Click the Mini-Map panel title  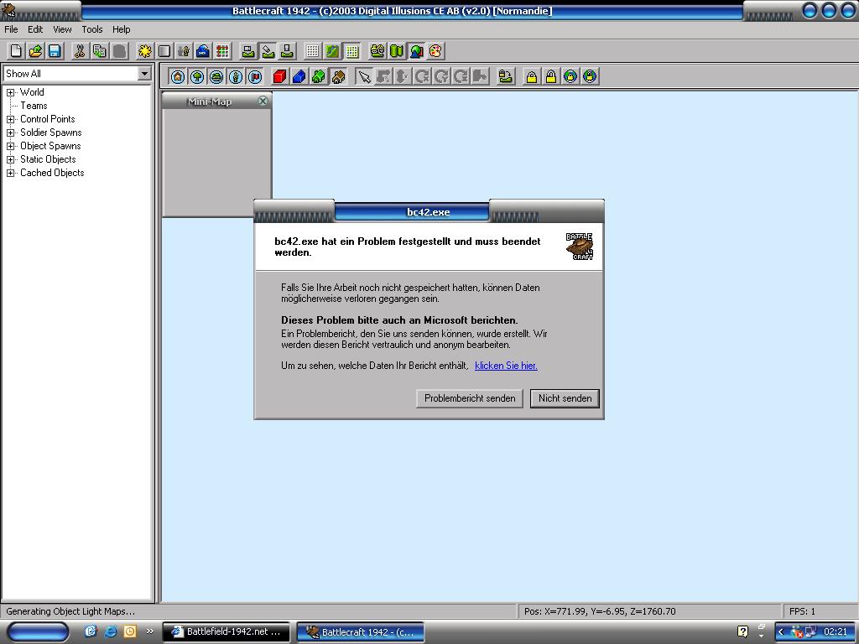[209, 101]
